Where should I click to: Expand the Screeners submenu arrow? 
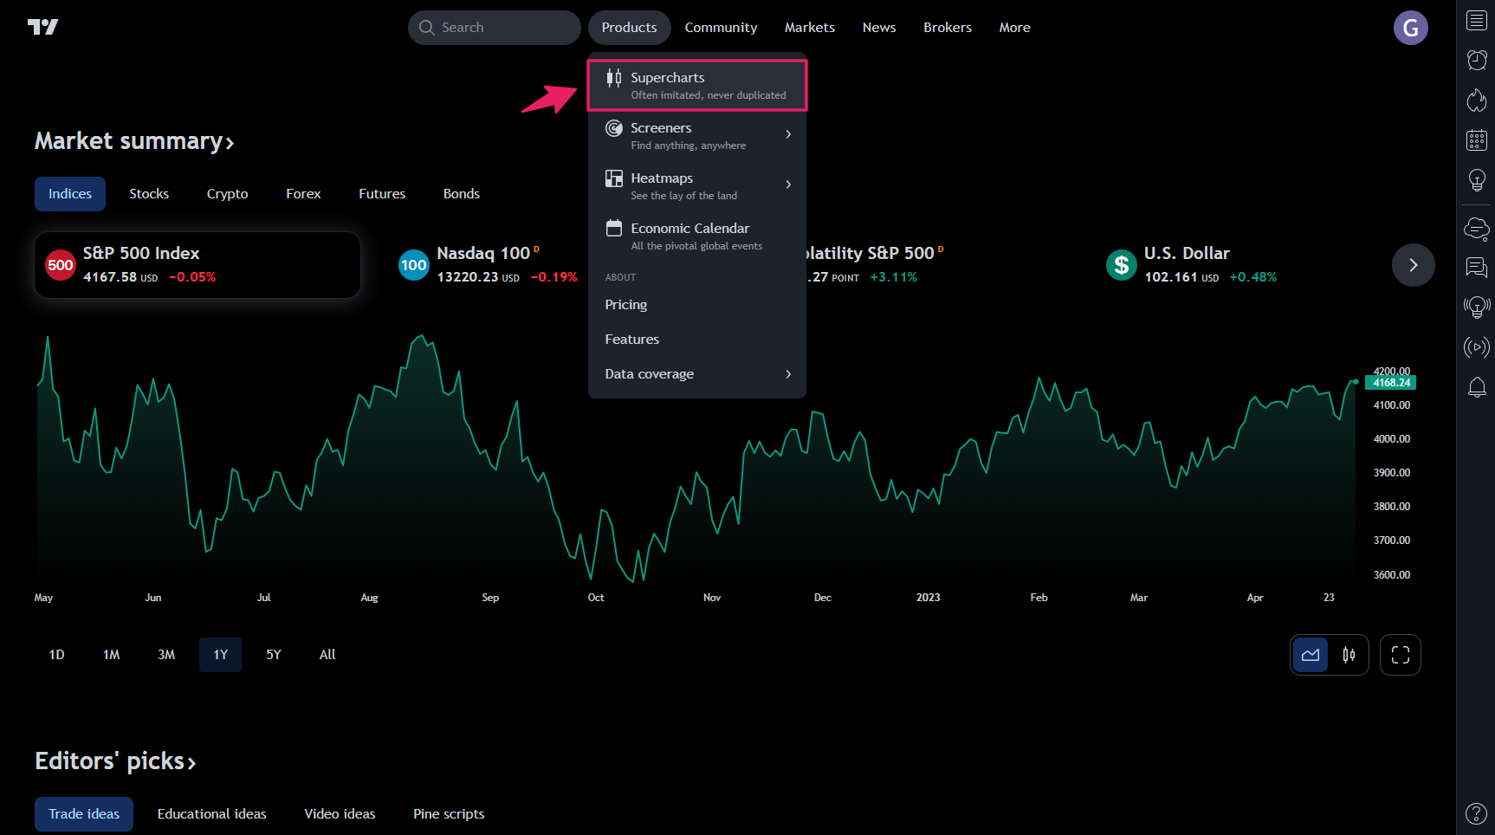coord(788,134)
